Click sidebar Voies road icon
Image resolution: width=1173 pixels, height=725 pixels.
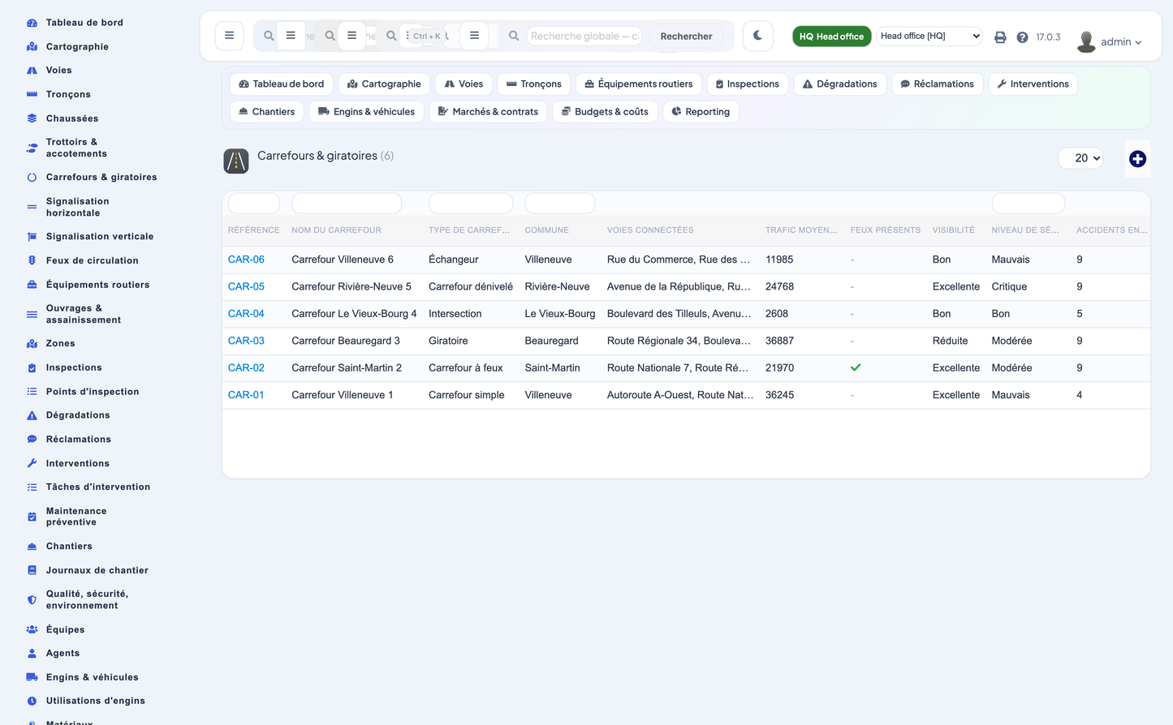tap(32, 71)
